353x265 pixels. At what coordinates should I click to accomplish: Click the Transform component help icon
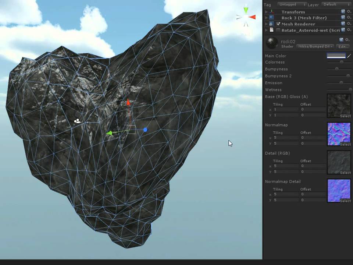[x=342, y=12]
